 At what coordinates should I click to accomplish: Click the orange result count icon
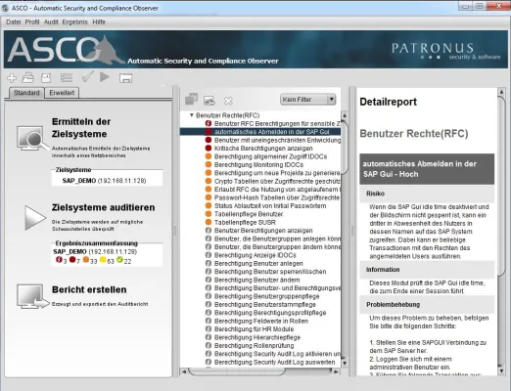pos(86,260)
